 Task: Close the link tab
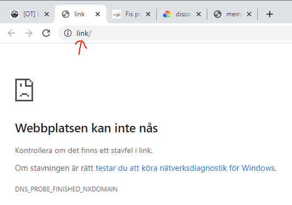[98, 14]
